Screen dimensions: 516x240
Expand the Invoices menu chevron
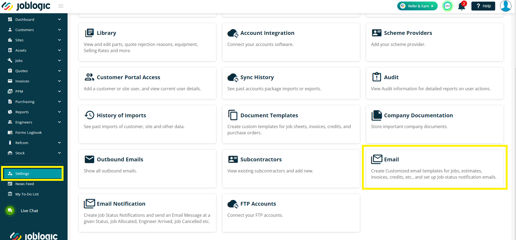pyautogui.click(x=59, y=81)
